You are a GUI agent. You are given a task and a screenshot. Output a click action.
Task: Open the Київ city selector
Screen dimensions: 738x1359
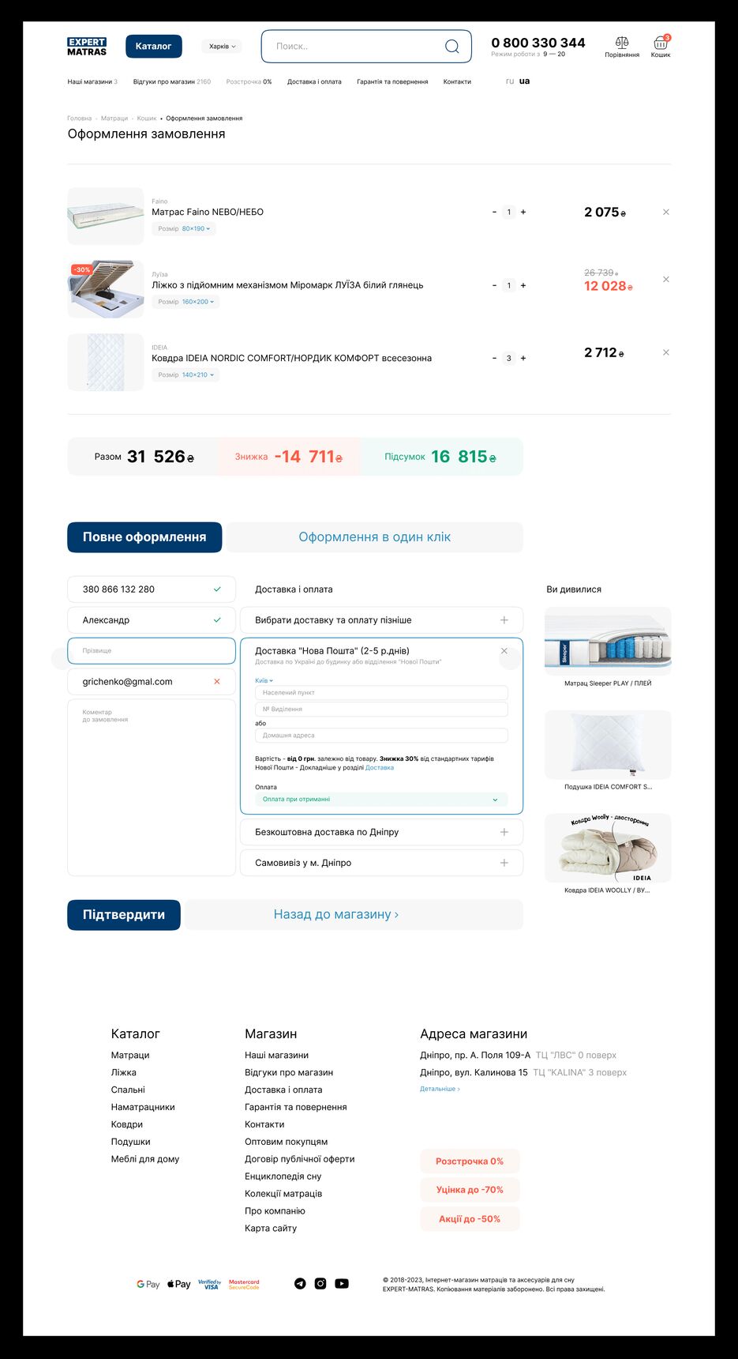(264, 680)
